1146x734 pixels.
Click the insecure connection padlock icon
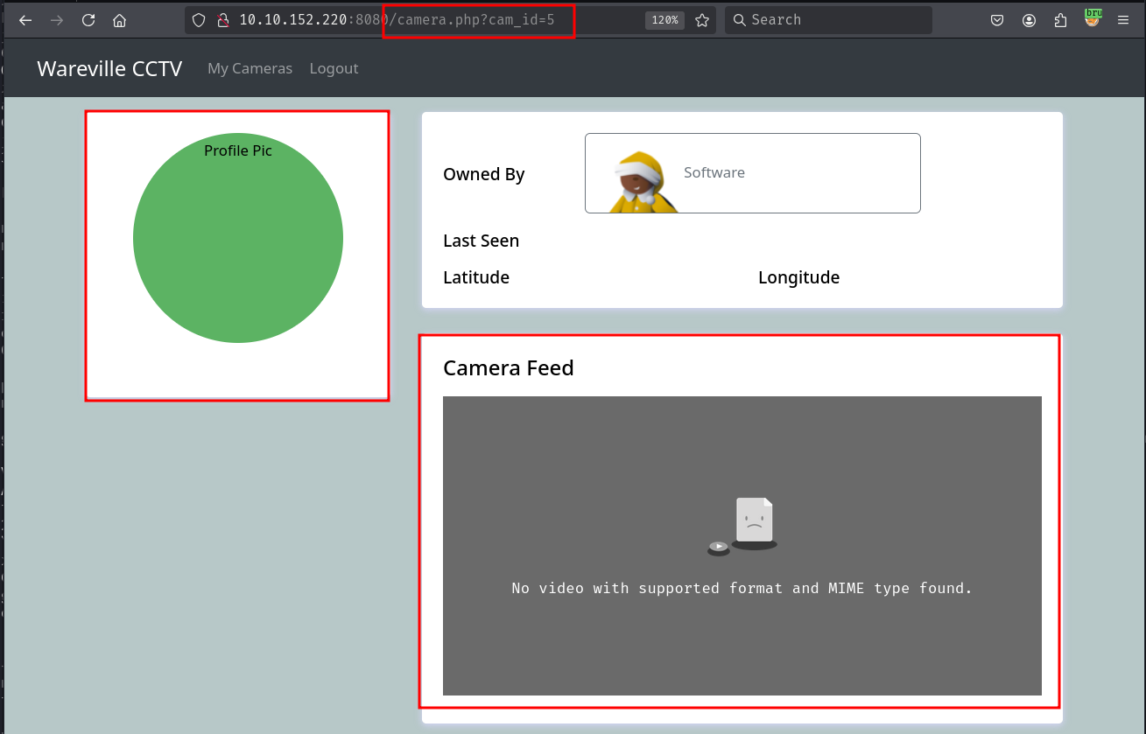(222, 20)
